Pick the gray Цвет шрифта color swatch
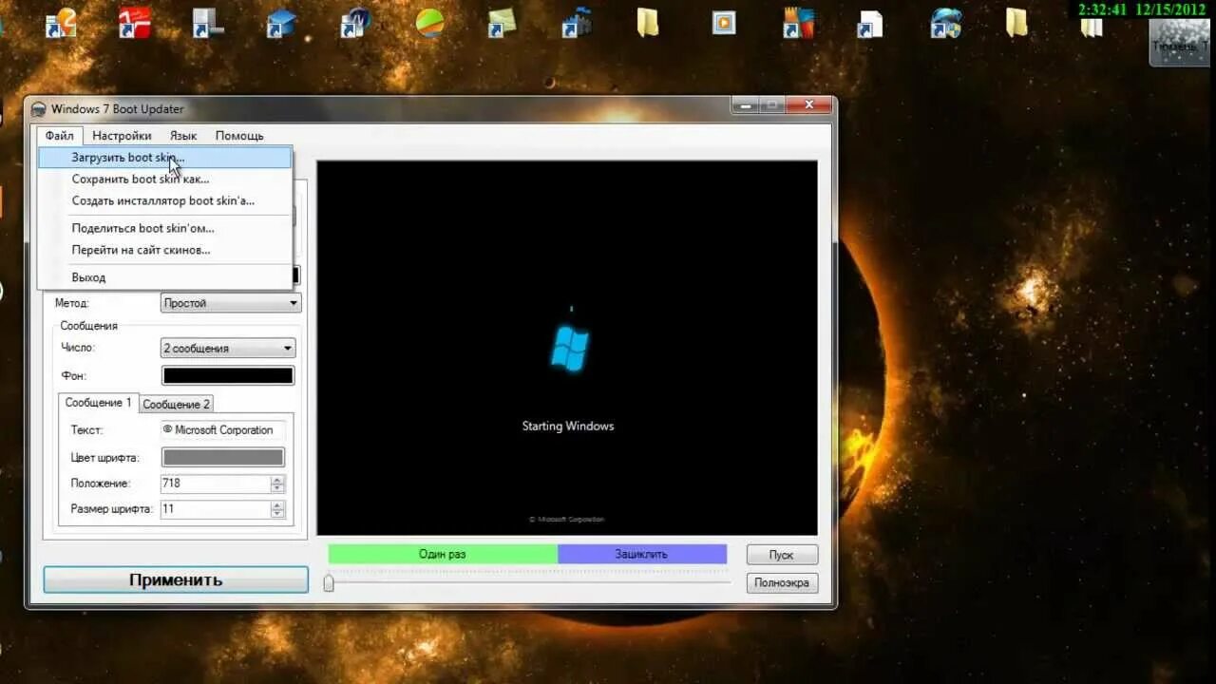This screenshot has width=1216, height=684. pos(223,457)
